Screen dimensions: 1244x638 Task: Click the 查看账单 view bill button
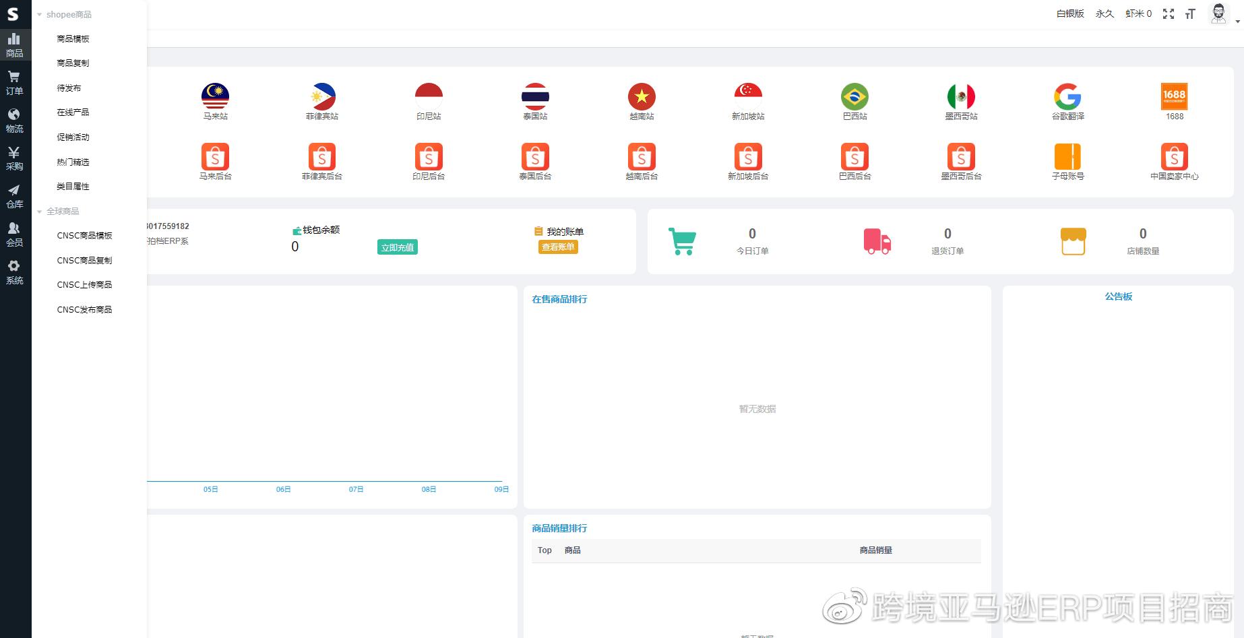[558, 247]
